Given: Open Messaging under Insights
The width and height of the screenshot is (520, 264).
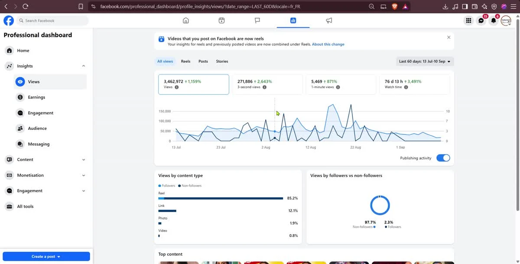Looking at the screenshot, I should tap(50, 144).
